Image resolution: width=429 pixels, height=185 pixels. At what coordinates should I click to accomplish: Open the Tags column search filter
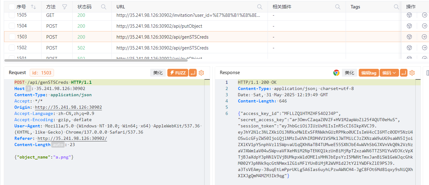tap(396, 7)
